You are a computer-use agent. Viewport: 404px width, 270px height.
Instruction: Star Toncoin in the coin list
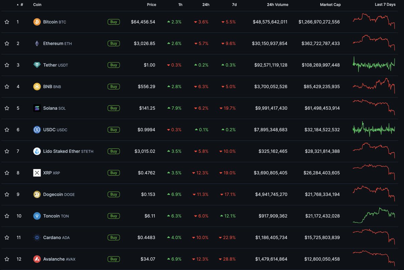(7, 216)
